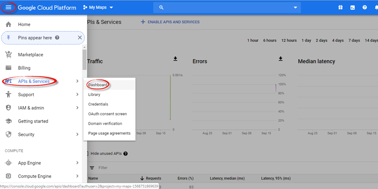Select the 7 days time range
Image resolution: width=378 pixels, height=189 pixels.
pyautogui.click(x=354, y=40)
